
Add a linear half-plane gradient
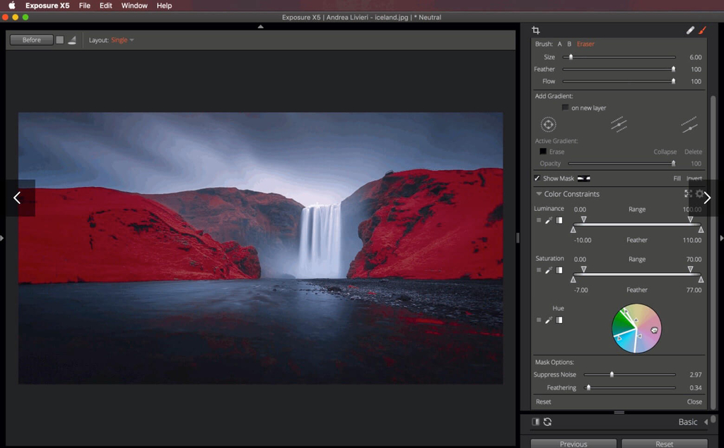pos(689,126)
